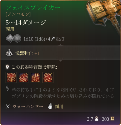Click the crossed swords weapon type icon

8,106
